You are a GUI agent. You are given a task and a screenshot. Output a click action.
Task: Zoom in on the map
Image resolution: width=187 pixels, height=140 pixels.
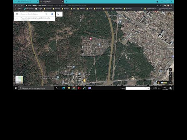pyautogui.click(x=170, y=76)
